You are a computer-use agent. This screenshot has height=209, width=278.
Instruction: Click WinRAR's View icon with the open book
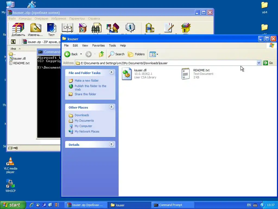click(67, 28)
